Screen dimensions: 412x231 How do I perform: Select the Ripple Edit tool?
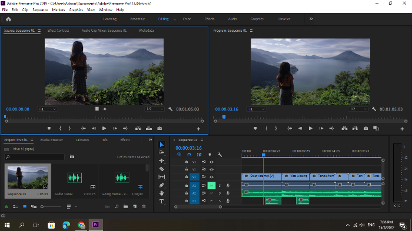coord(162,160)
